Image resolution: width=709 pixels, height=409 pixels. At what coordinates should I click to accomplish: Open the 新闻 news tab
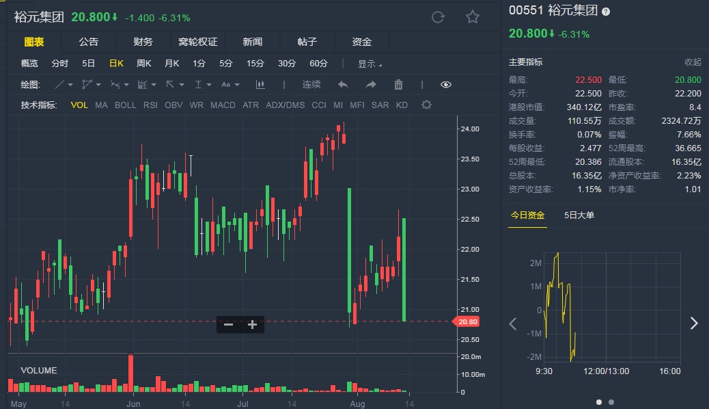pos(253,42)
